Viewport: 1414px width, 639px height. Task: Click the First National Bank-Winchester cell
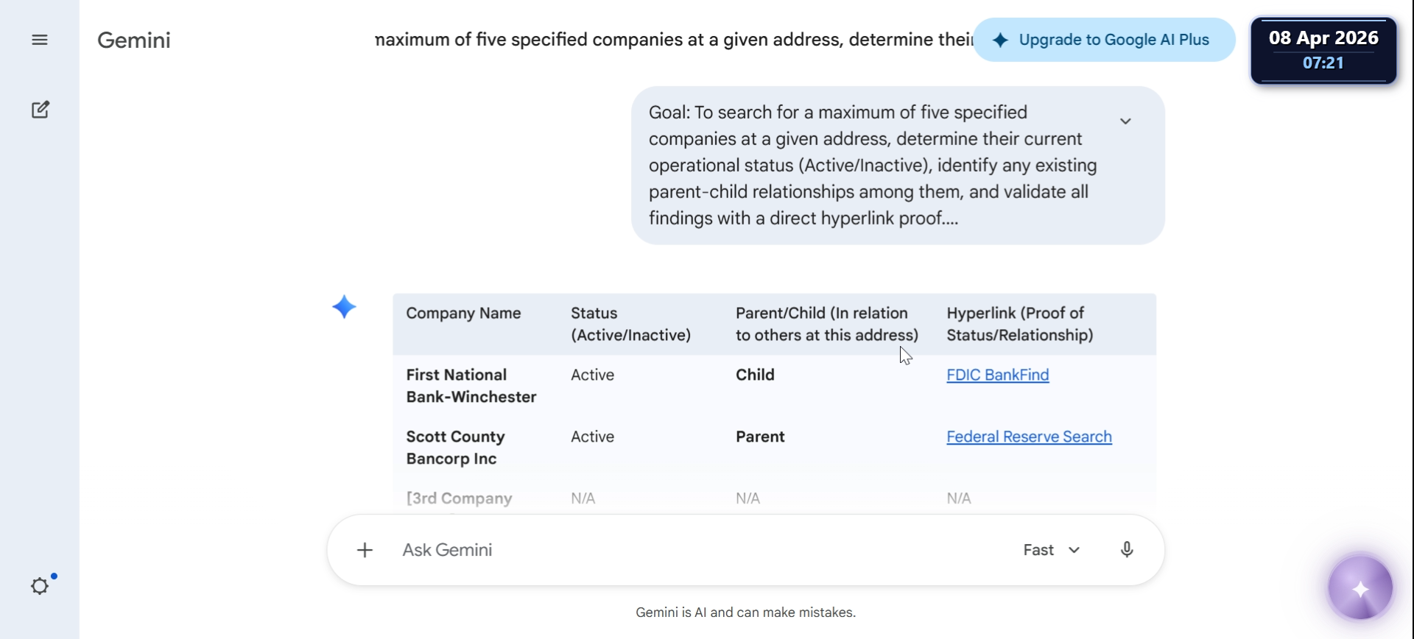click(x=471, y=386)
